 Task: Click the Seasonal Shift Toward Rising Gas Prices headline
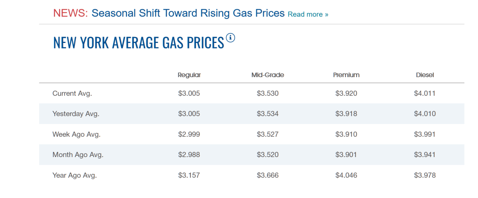(x=188, y=13)
